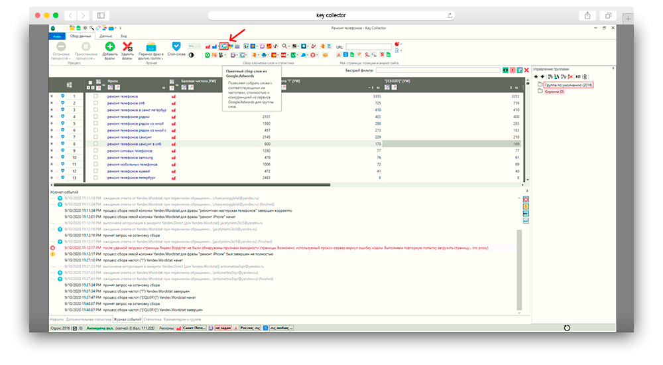
Task: Click the open project folder quick-access icon
Action: click(72, 28)
